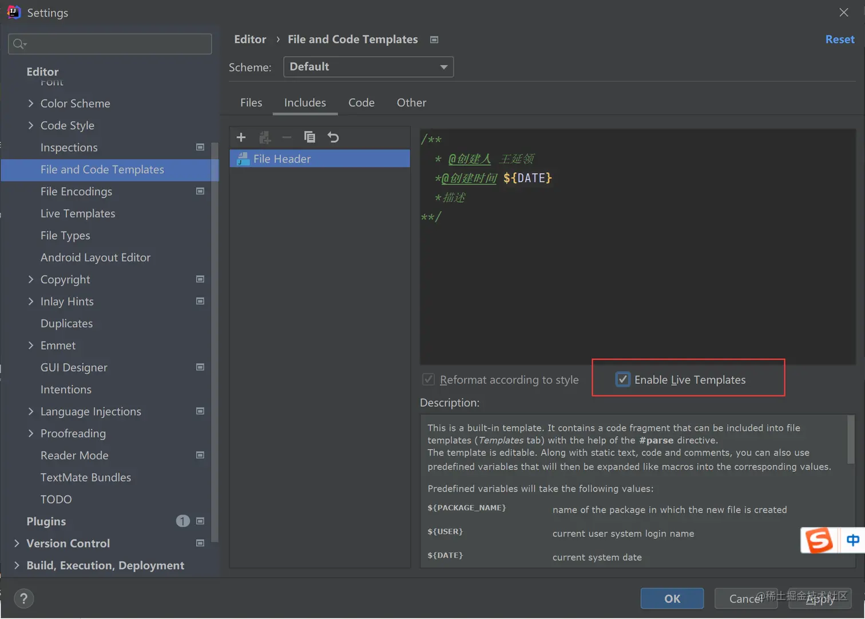Open Inspections settings page
Image resolution: width=865 pixels, height=619 pixels.
coord(69,148)
